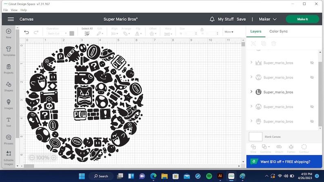Switch to the Color Sync tab
The image size is (324, 182).
tap(278, 31)
